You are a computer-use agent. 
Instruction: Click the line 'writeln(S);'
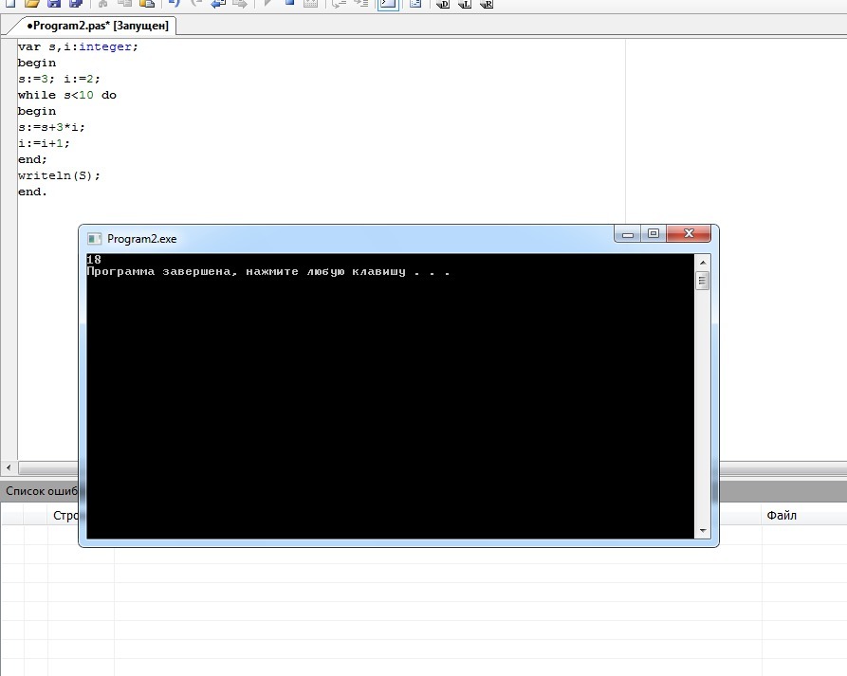(59, 176)
